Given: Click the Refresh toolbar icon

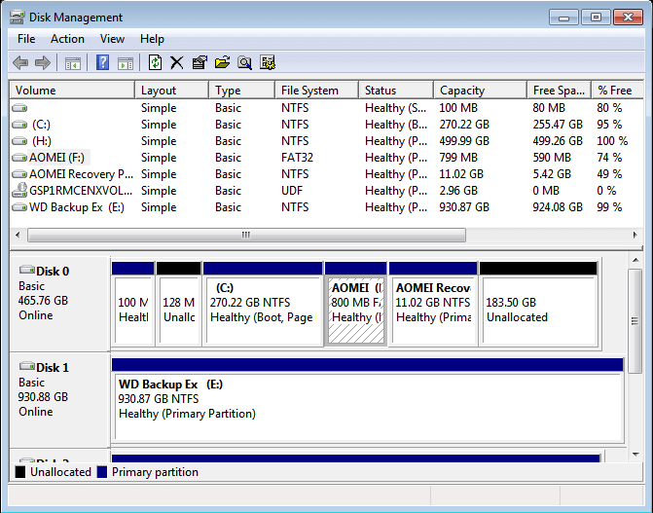Looking at the screenshot, I should tap(155, 63).
